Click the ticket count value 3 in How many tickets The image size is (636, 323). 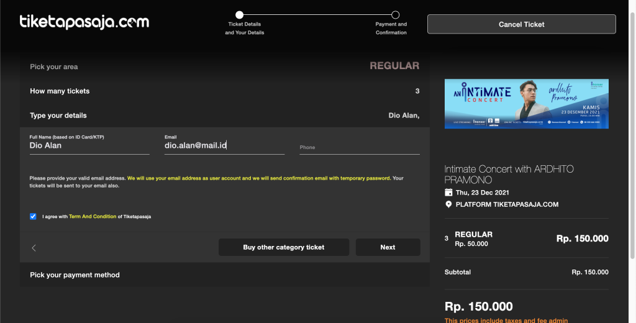tap(417, 91)
